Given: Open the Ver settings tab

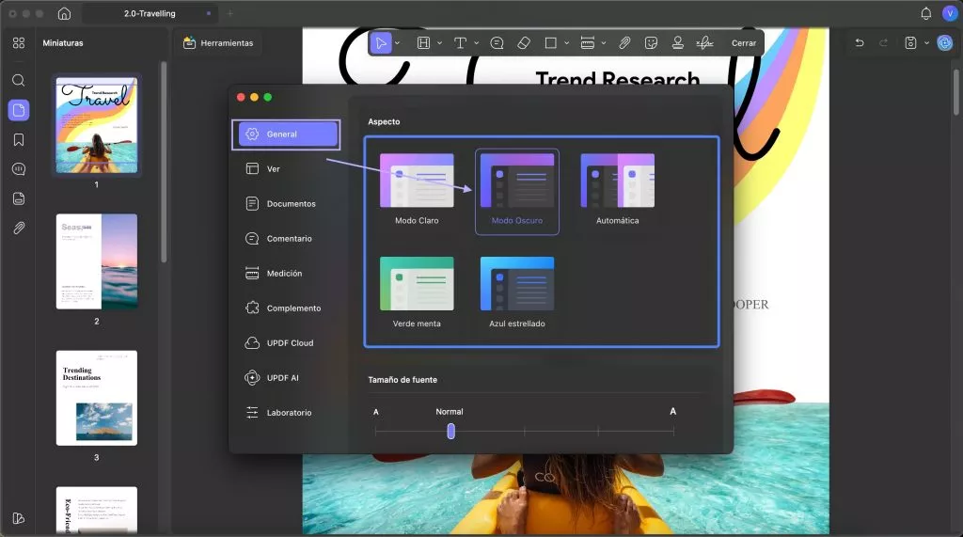Looking at the screenshot, I should pyautogui.click(x=286, y=169).
